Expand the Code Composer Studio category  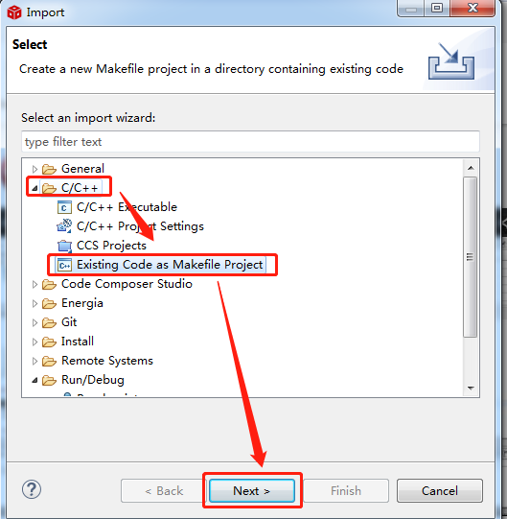click(x=35, y=284)
